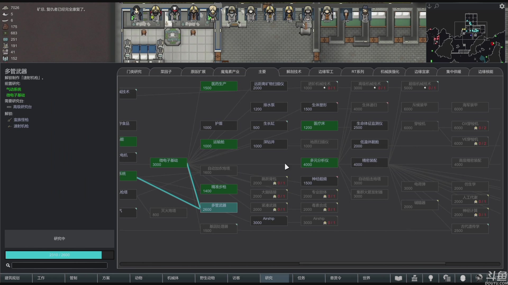Open the history book icon
The width and height of the screenshot is (508, 285).
(x=398, y=278)
